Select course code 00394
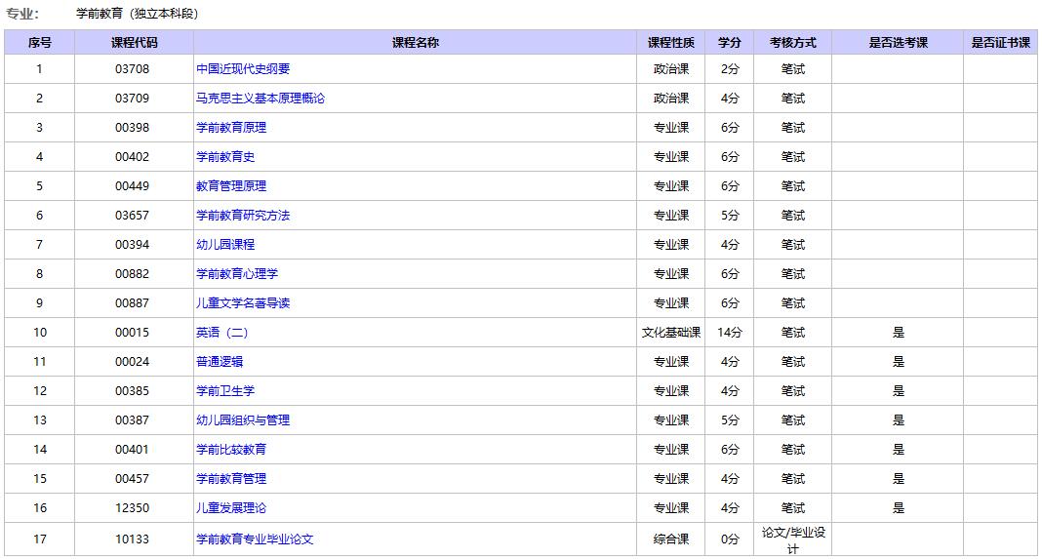The width and height of the screenshot is (1042, 559). pos(133,245)
